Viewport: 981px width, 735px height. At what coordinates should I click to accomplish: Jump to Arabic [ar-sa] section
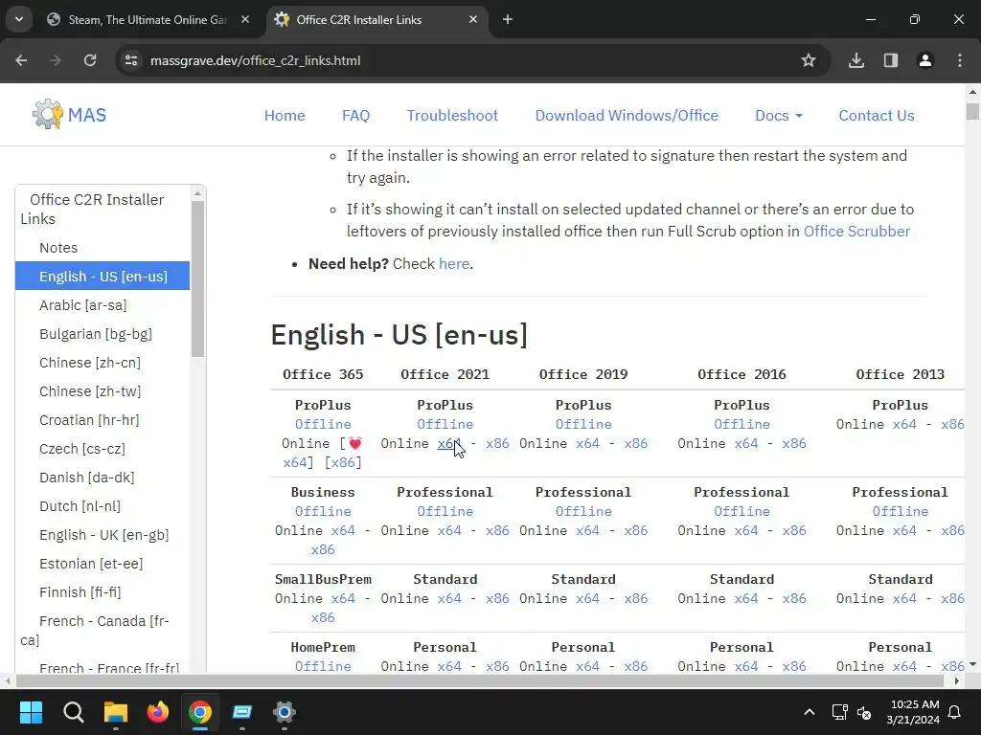point(83,305)
